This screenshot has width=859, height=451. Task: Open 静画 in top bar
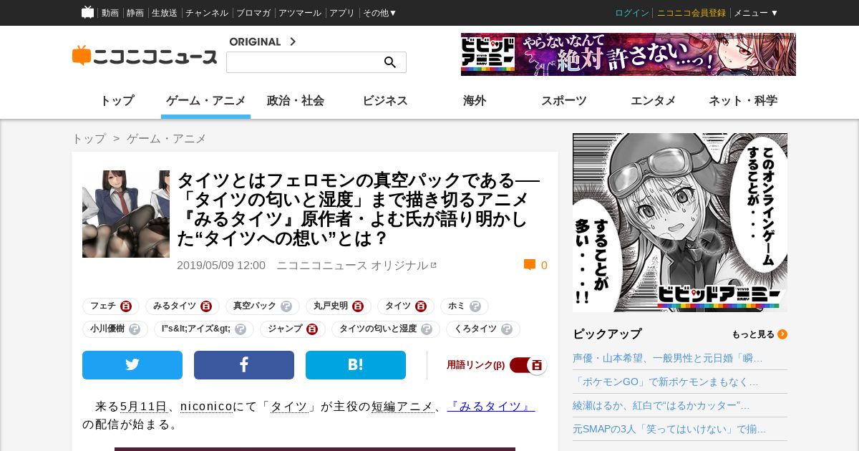[135, 13]
